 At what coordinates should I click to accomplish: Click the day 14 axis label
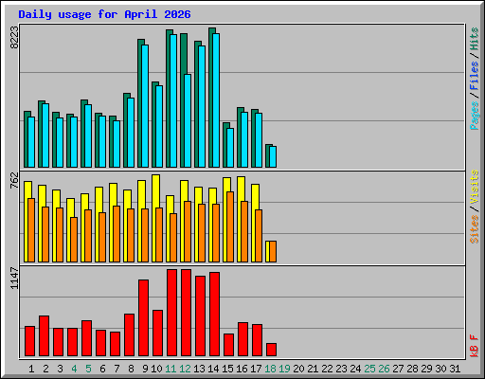click(213, 369)
